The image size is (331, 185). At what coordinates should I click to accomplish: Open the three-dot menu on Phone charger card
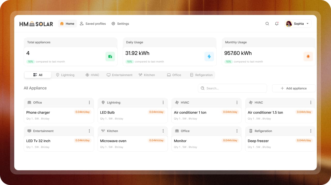[x=89, y=102]
